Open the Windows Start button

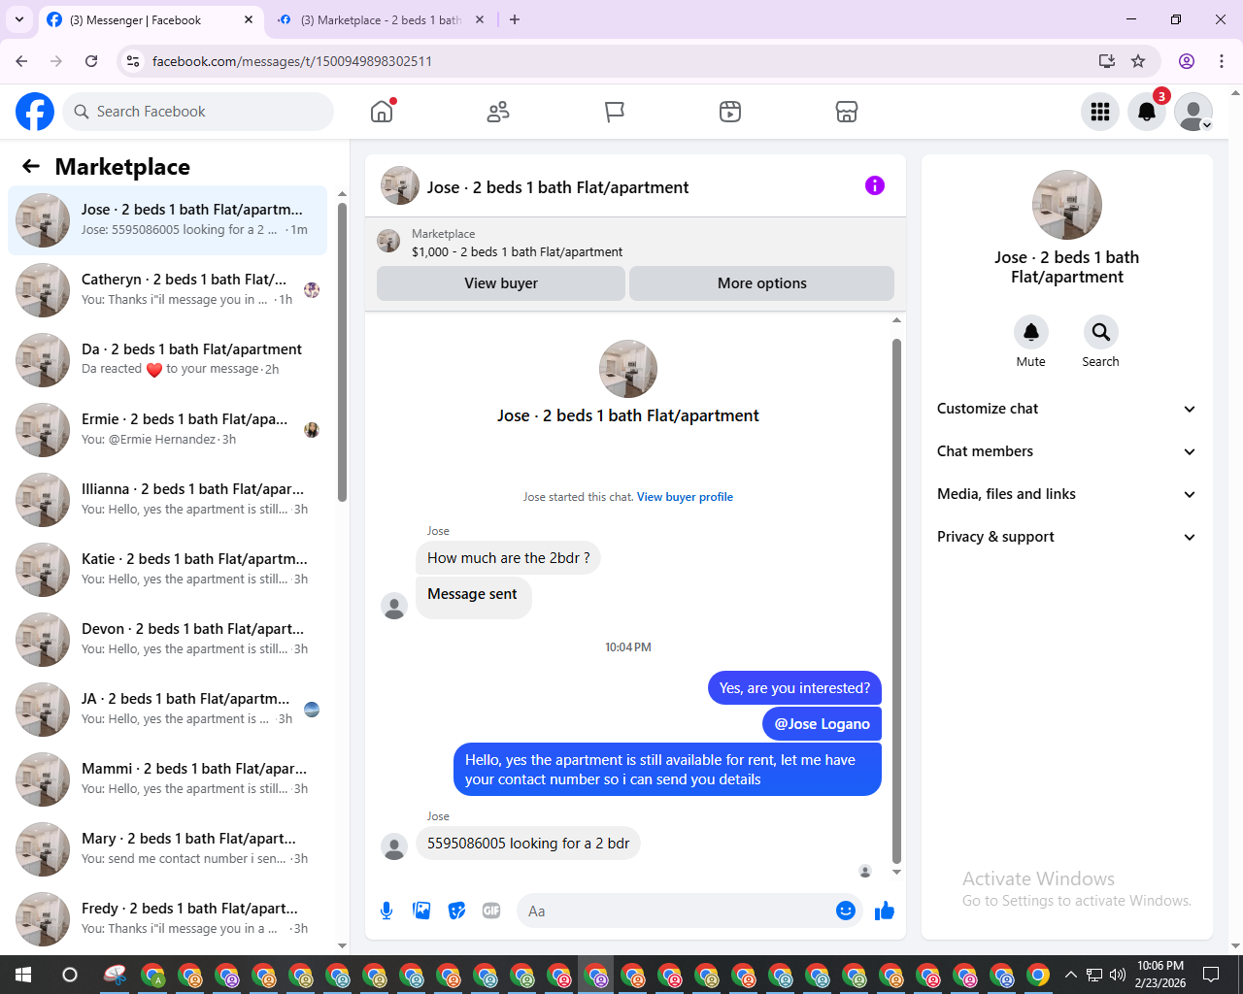(23, 975)
